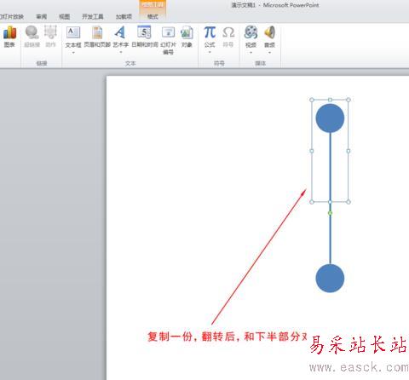Image resolution: width=409 pixels, height=380 pixels.
Task: Expand the 艺术字 dropdown arrow
Action: click(x=121, y=53)
